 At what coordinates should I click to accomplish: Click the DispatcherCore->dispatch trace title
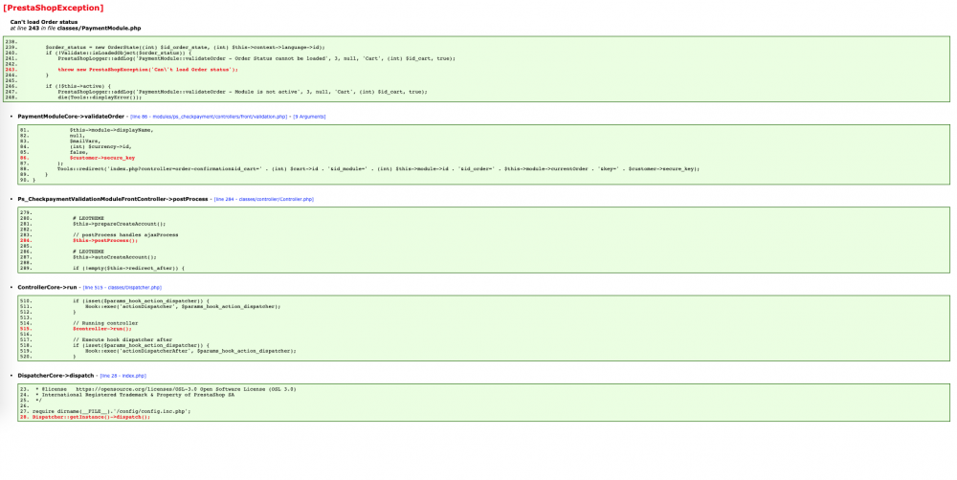[56, 376]
